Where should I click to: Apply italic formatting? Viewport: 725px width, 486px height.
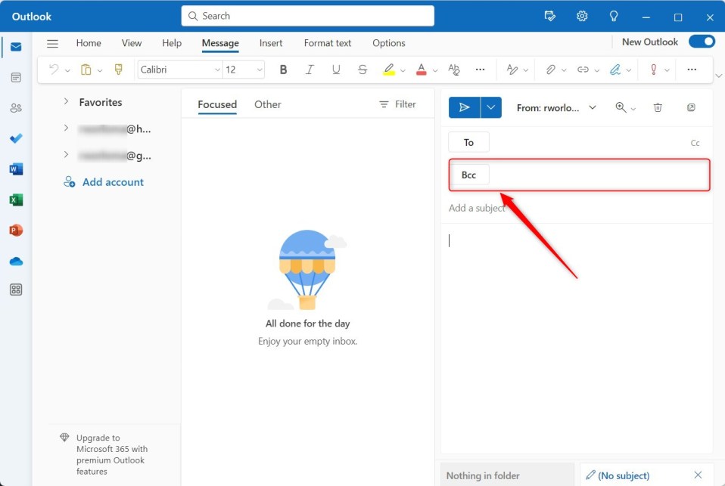tap(310, 69)
